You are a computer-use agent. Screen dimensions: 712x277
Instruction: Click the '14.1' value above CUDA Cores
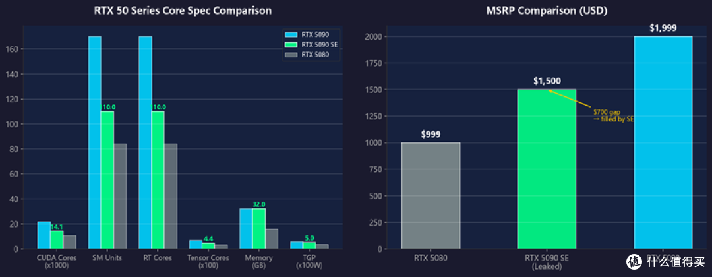tap(56, 227)
